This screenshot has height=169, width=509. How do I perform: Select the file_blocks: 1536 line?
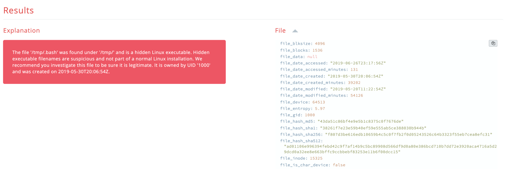(301, 50)
